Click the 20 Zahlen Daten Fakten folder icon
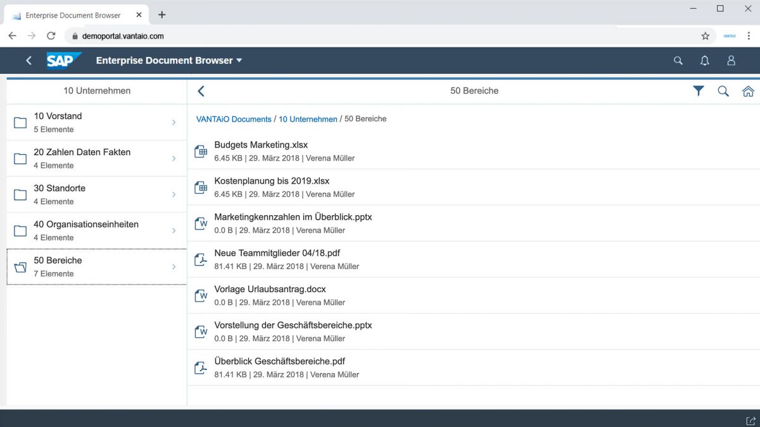760x427 pixels. (x=20, y=159)
